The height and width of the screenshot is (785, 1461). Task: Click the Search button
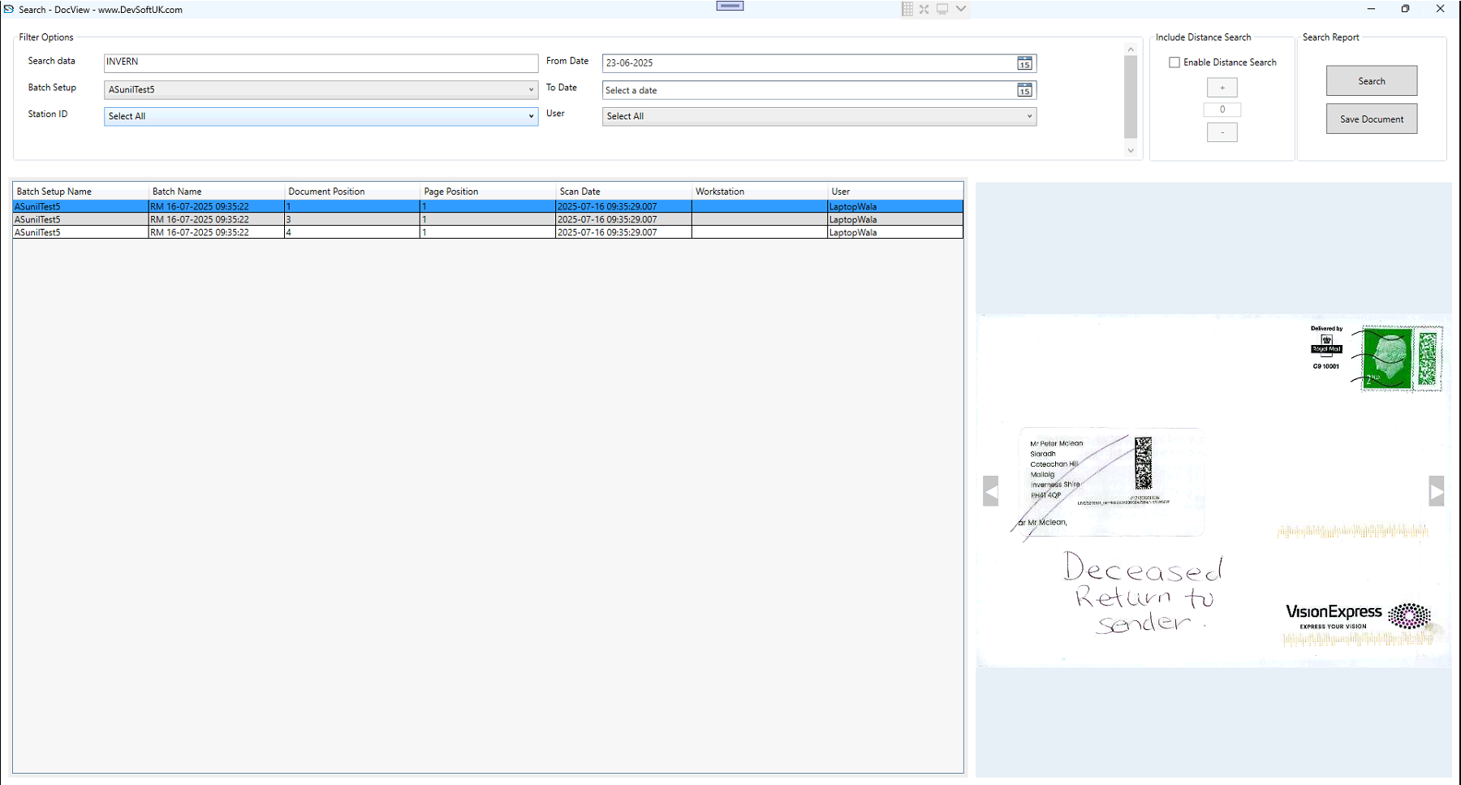1371,80
